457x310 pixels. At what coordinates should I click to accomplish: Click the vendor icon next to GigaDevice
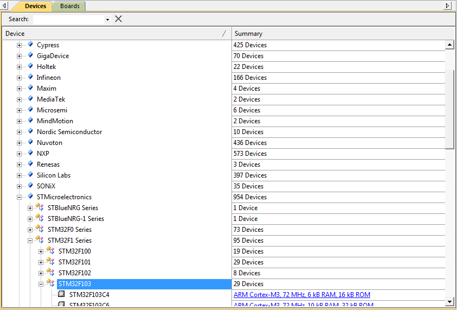(x=30, y=55)
